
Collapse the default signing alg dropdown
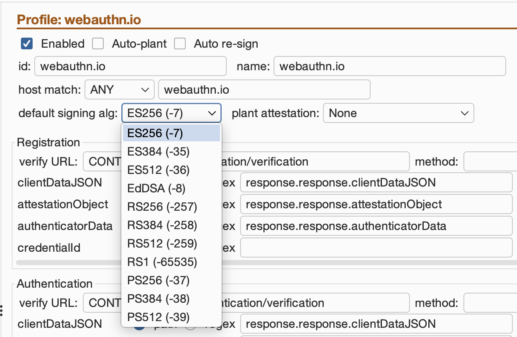pyautogui.click(x=171, y=113)
